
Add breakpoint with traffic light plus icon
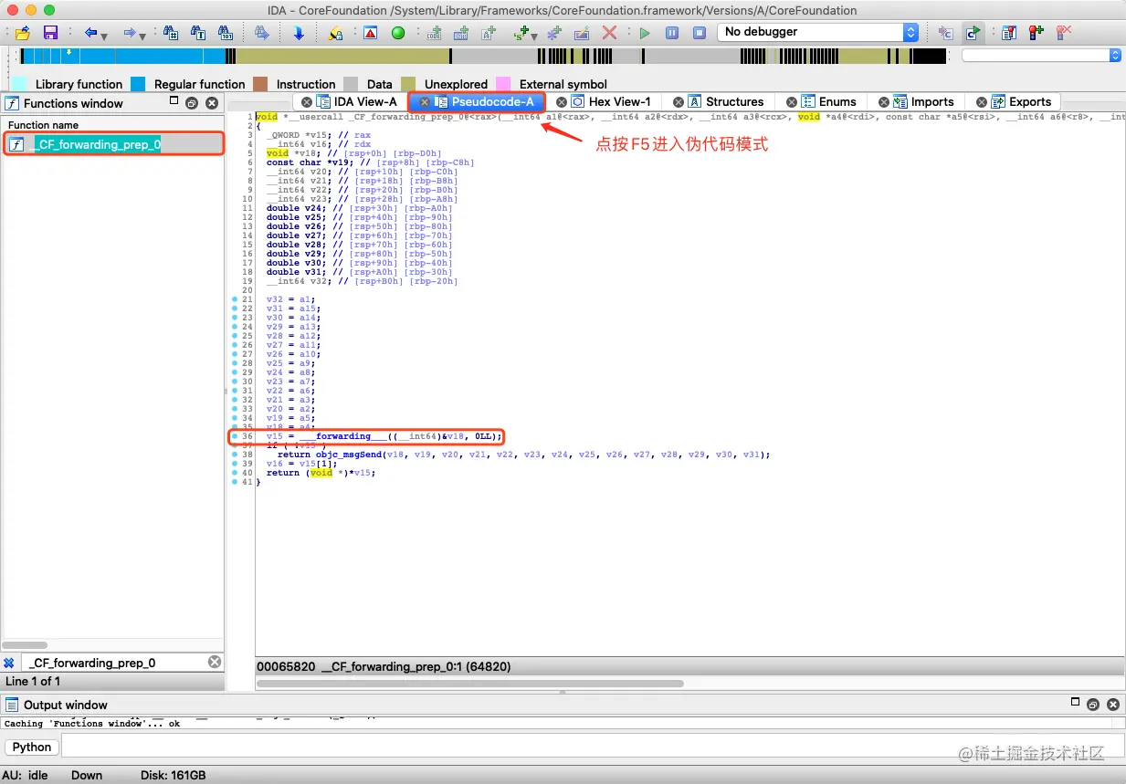[1037, 33]
